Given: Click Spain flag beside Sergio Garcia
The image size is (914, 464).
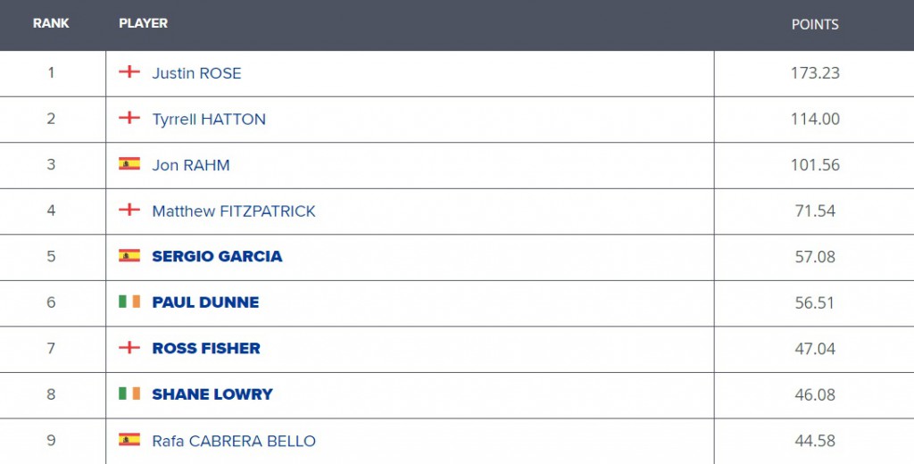Looking at the screenshot, I should point(129,255).
